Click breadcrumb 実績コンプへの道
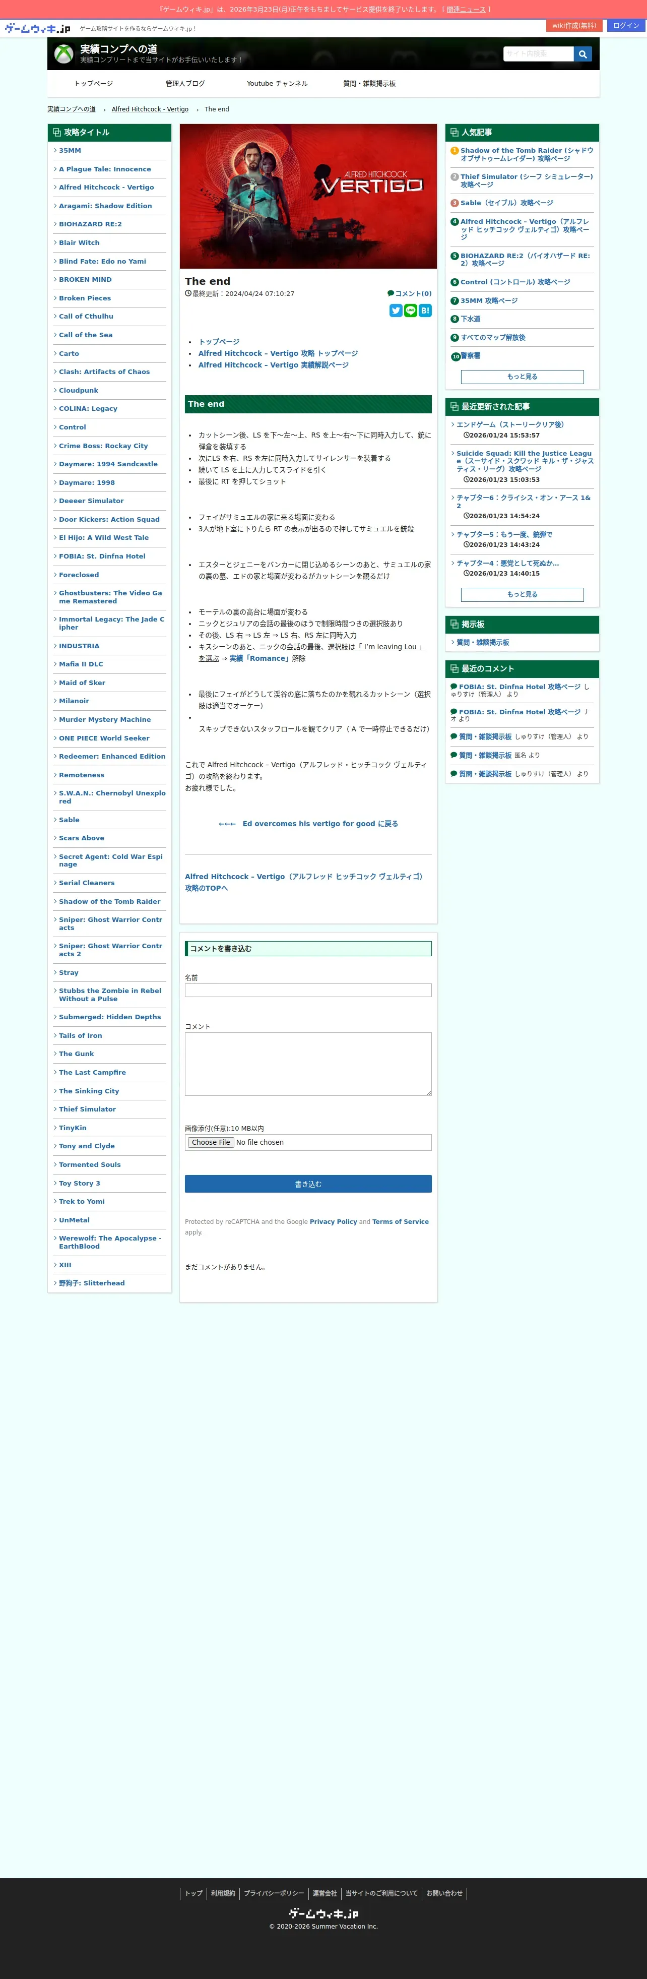 tap(72, 109)
